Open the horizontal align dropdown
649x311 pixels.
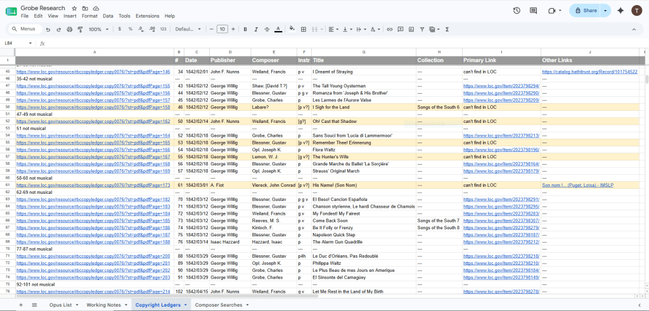[x=333, y=29]
